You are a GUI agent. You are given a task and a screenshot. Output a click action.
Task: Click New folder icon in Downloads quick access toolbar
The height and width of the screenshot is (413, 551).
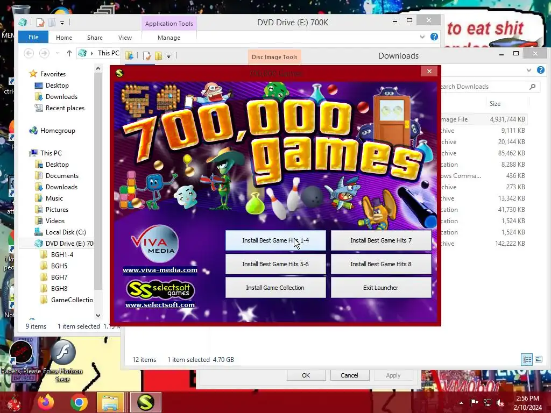click(x=159, y=56)
